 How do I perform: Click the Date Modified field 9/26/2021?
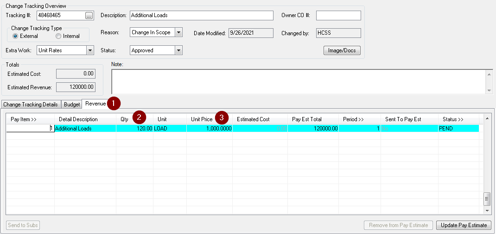(x=250, y=33)
